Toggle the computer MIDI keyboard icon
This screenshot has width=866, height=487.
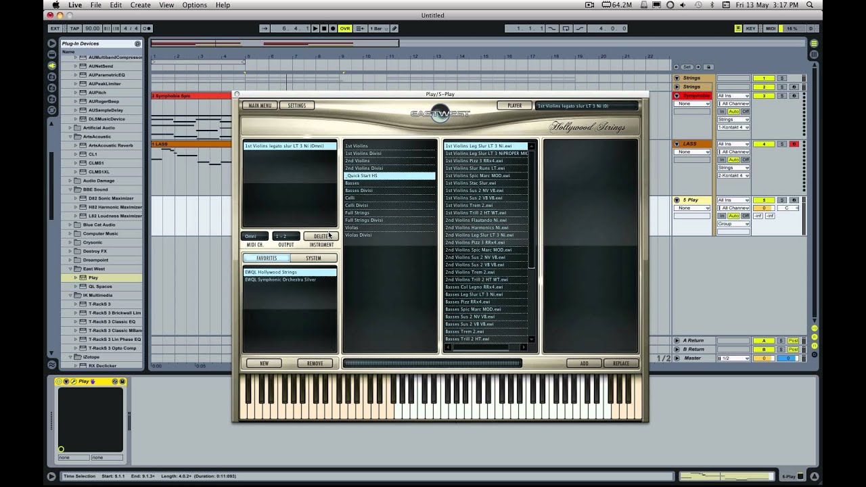[738, 28]
